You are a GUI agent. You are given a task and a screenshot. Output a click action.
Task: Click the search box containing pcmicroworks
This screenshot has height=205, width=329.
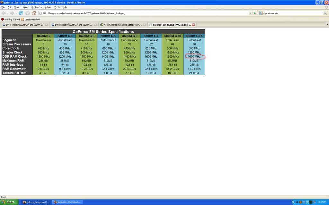point(294,13)
